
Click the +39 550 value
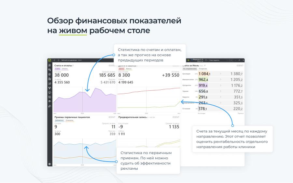171,75
